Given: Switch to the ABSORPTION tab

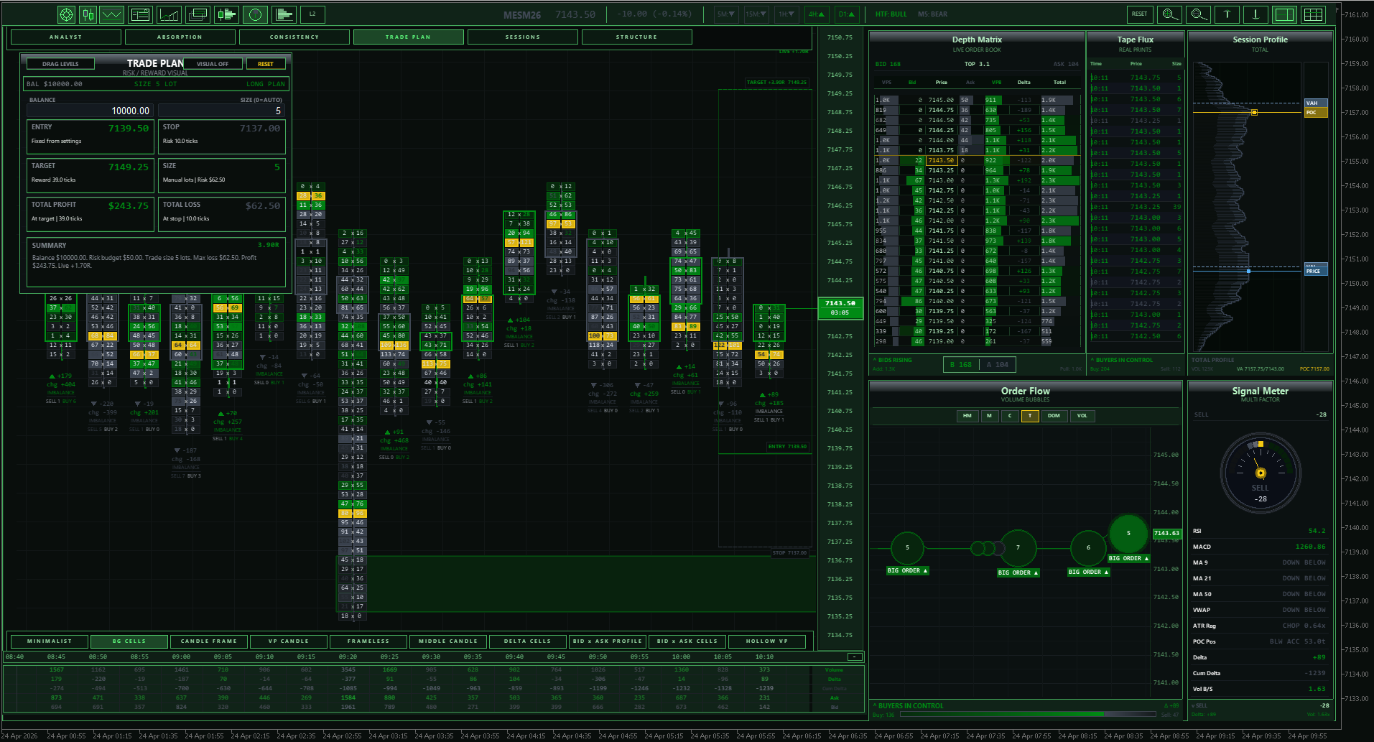Looking at the screenshot, I should [x=180, y=37].
